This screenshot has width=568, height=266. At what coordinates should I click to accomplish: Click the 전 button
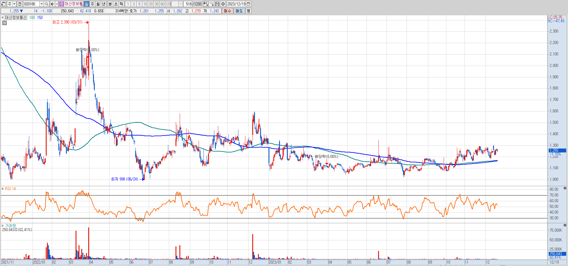pos(20,4)
